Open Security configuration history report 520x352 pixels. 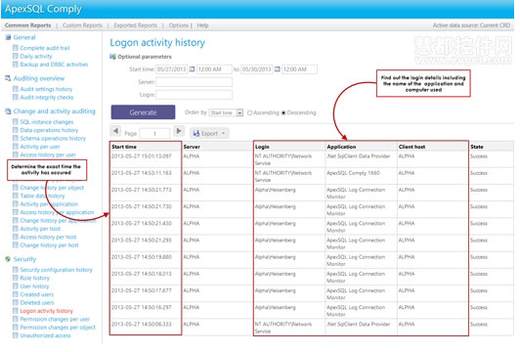tap(57, 270)
